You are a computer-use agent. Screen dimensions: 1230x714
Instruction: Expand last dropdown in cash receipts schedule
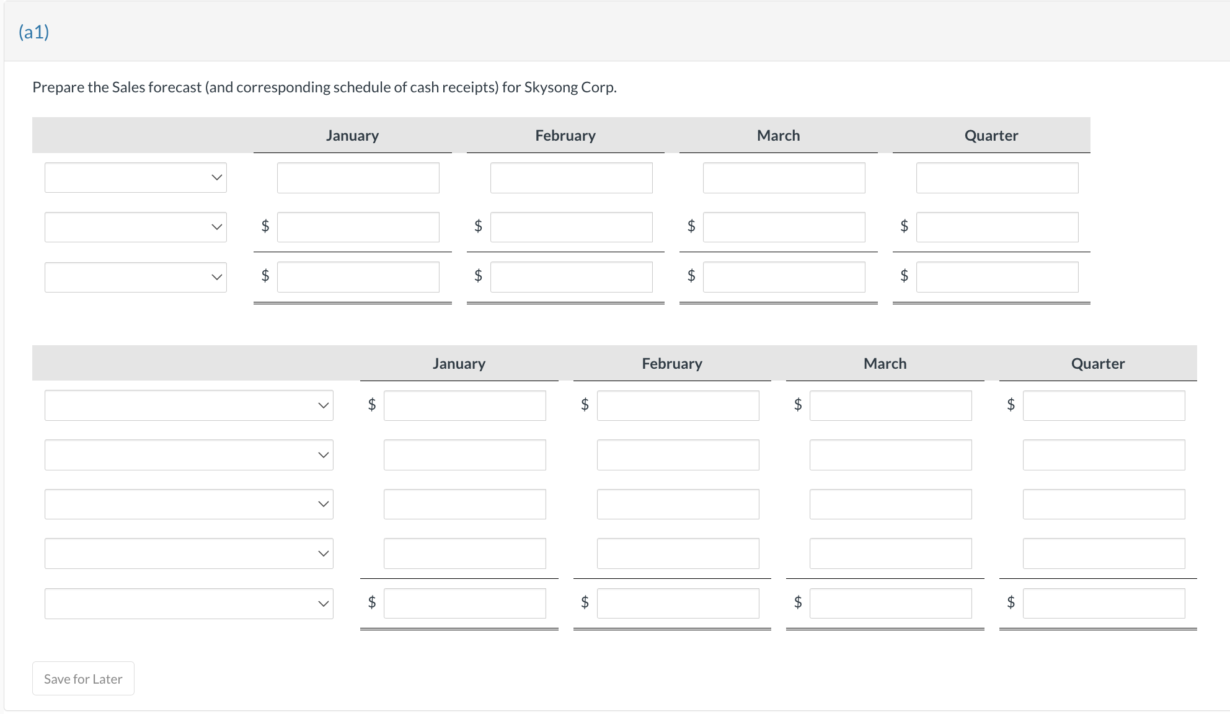pos(188,604)
